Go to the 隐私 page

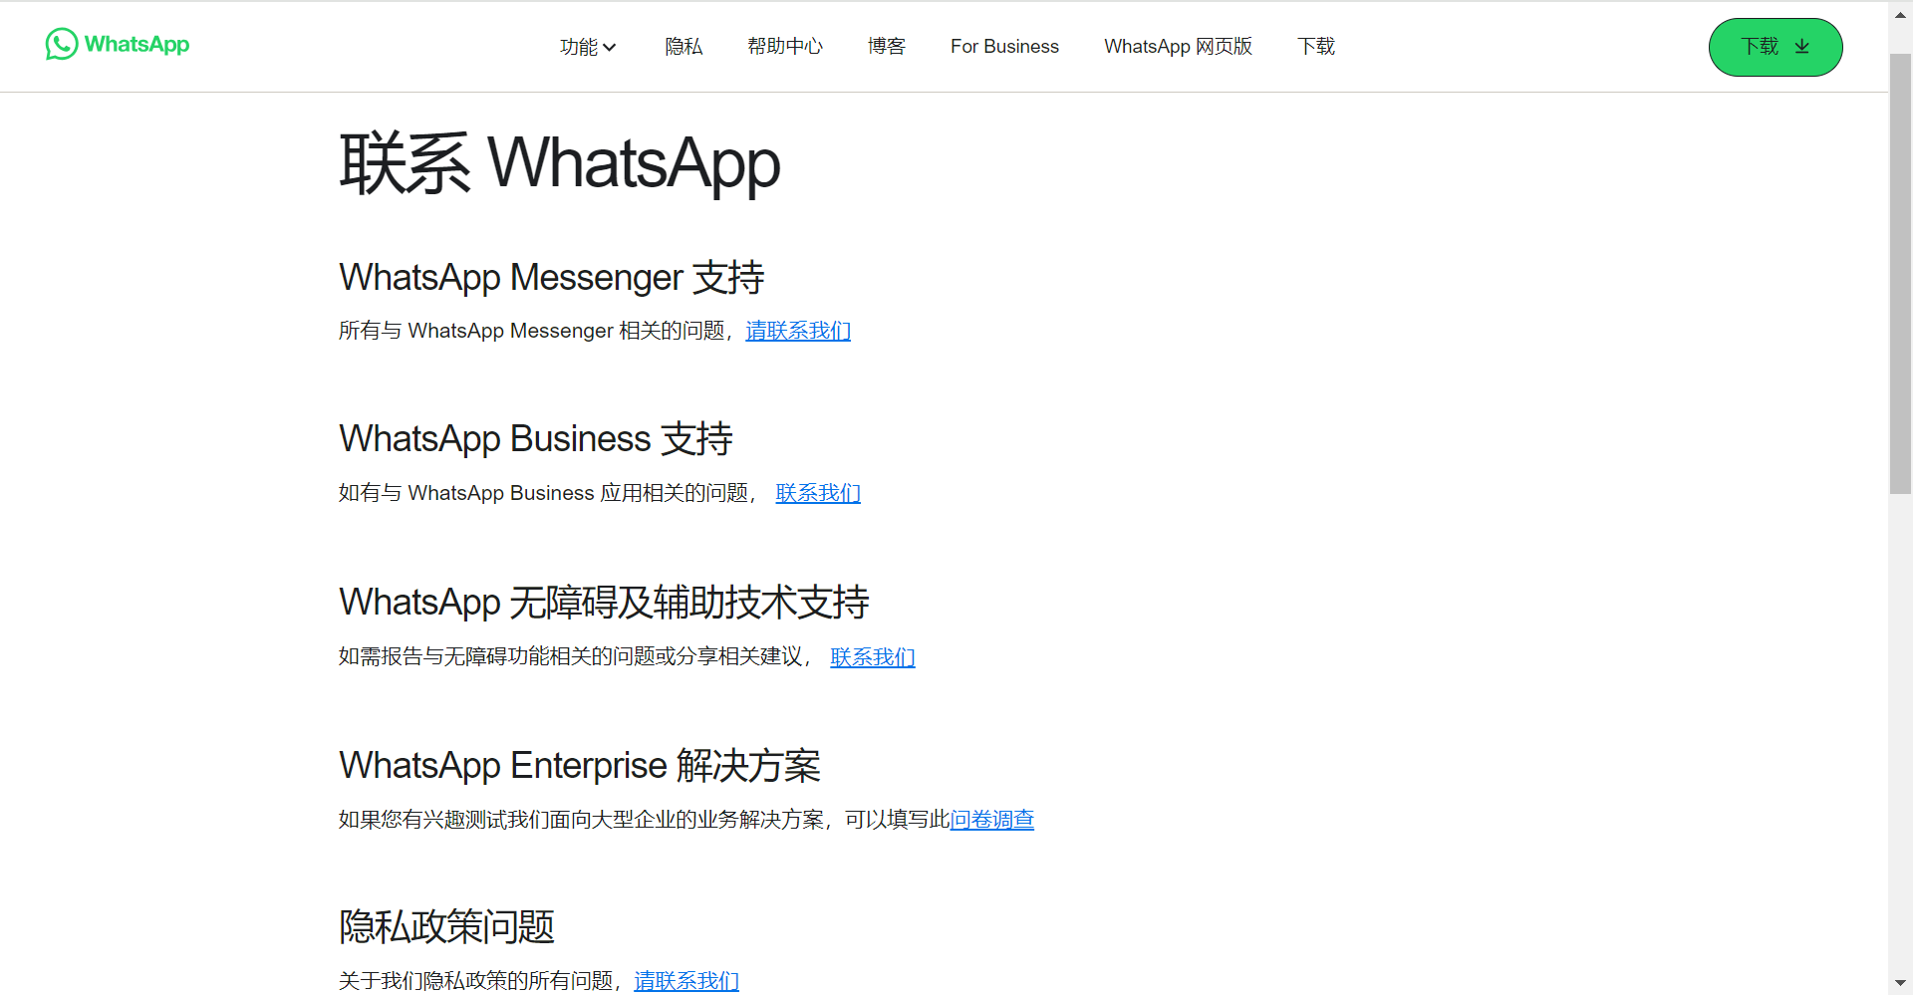click(x=683, y=47)
